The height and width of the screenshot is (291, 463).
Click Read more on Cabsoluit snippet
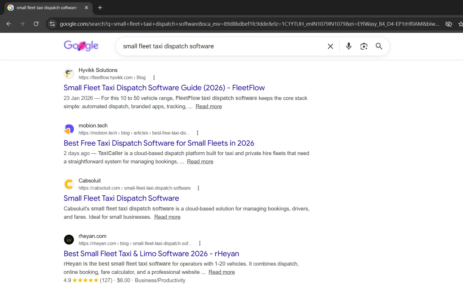pos(167,217)
